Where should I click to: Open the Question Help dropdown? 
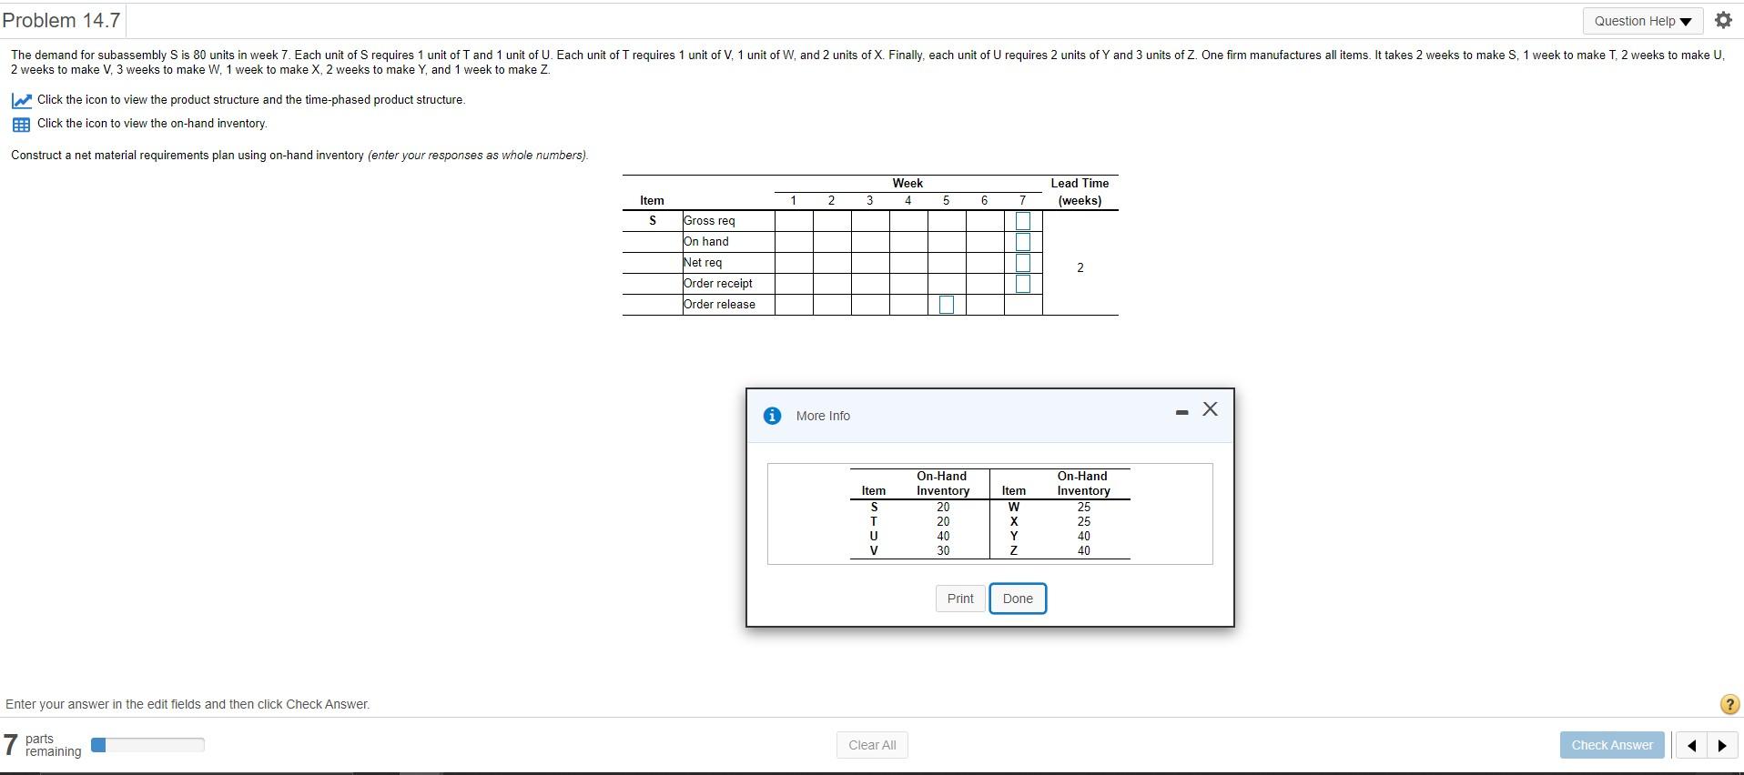click(x=1643, y=21)
